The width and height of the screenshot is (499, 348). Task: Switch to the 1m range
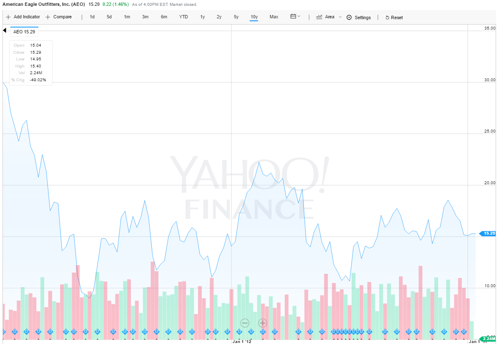[127, 17]
